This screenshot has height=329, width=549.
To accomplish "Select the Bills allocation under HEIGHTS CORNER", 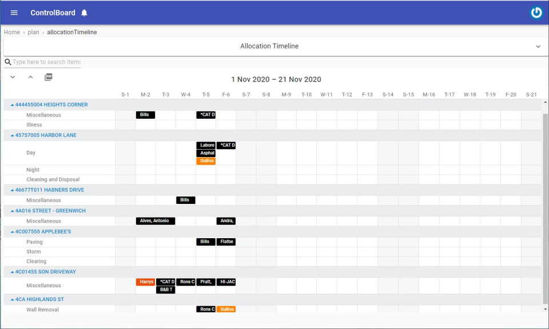I will (145, 114).
